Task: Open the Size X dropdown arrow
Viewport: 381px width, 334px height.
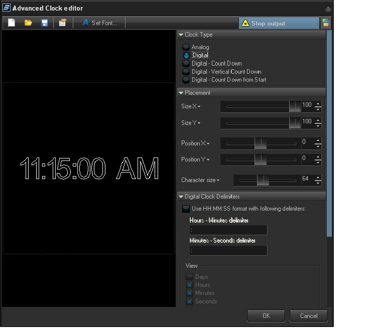Action: [199, 107]
